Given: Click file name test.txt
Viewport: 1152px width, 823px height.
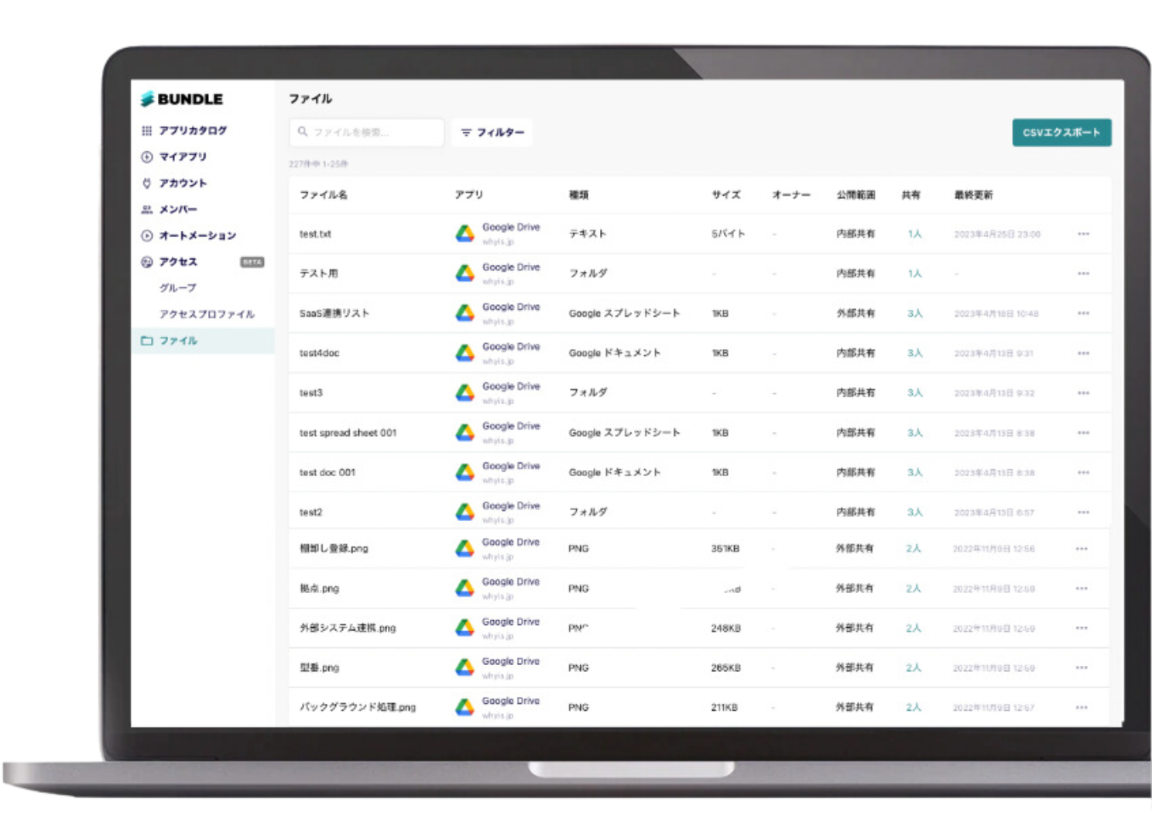Looking at the screenshot, I should 315,234.
